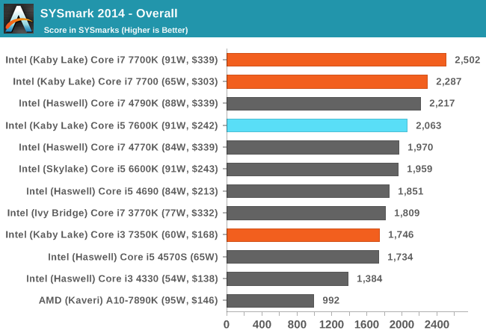Click the Core i7 7700 (65W, $303) label
486x336 pixels.
pyautogui.click(x=116, y=81)
